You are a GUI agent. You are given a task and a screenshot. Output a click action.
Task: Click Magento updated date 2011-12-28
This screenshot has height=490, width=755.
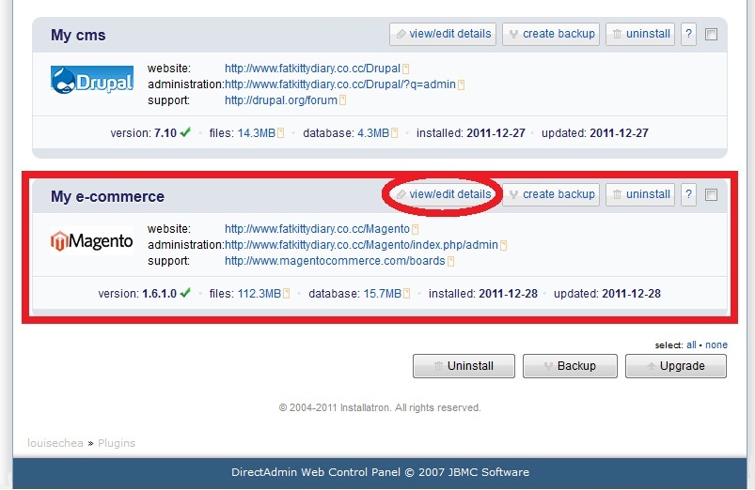(x=631, y=293)
